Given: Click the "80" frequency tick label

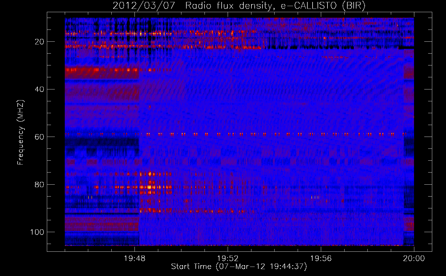Looking at the screenshot, I should pos(39,185).
